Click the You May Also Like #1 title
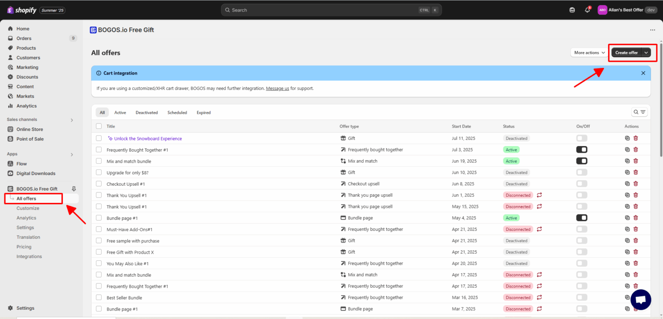Screen dimensions: 663x319 (127, 263)
